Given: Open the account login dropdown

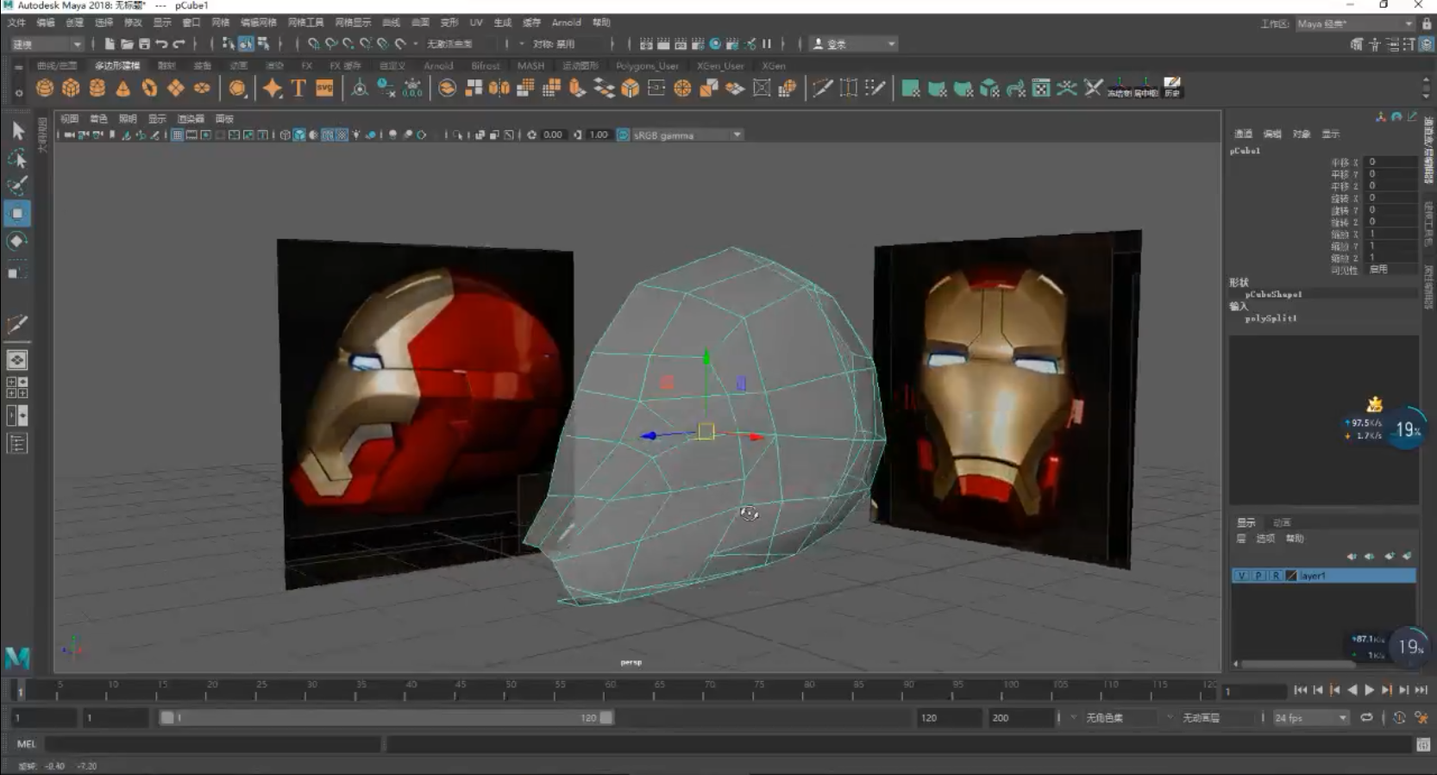Looking at the screenshot, I should pos(854,44).
